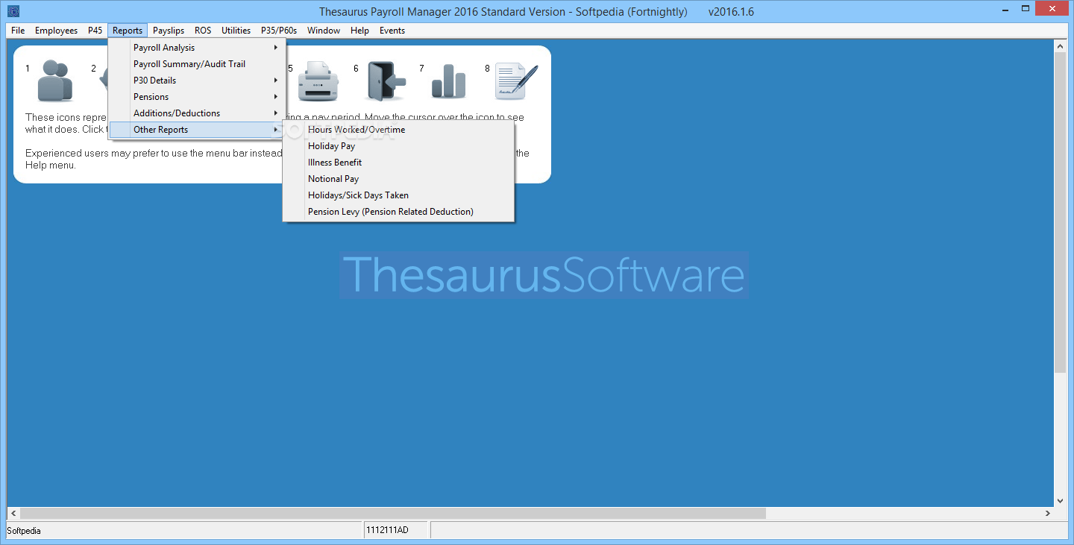1074x545 pixels.
Task: Choose the Illness Benefit report
Action: pos(398,163)
